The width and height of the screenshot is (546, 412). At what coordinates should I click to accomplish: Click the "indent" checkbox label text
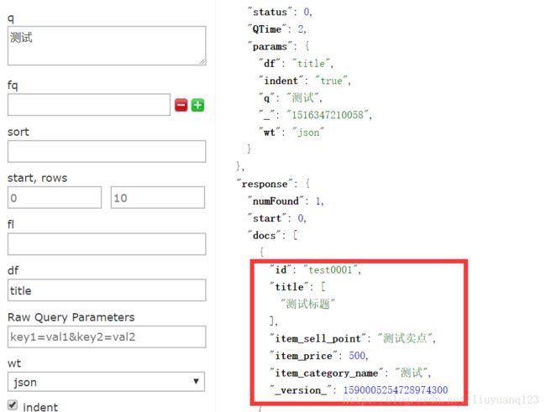[x=40, y=406]
